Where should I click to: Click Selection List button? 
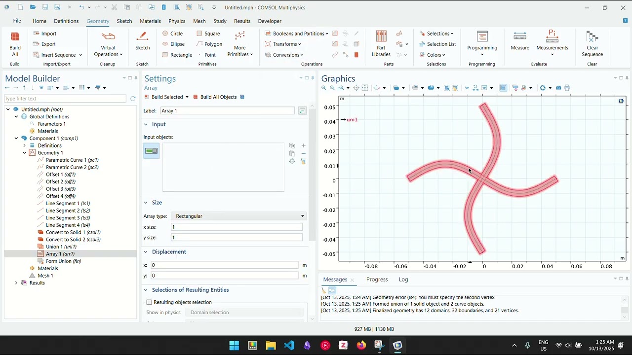437,44
